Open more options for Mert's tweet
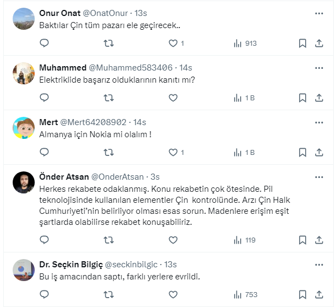 [x=319, y=122]
